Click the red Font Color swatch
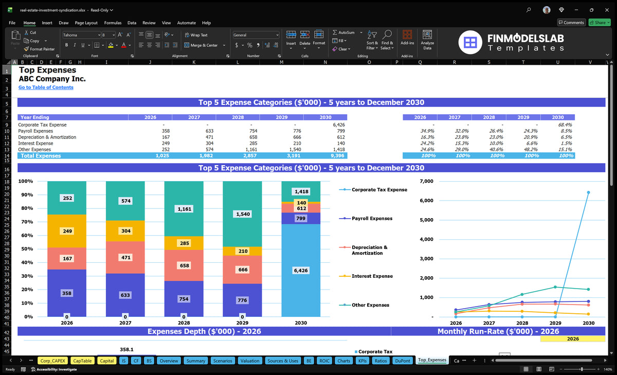 123,45
